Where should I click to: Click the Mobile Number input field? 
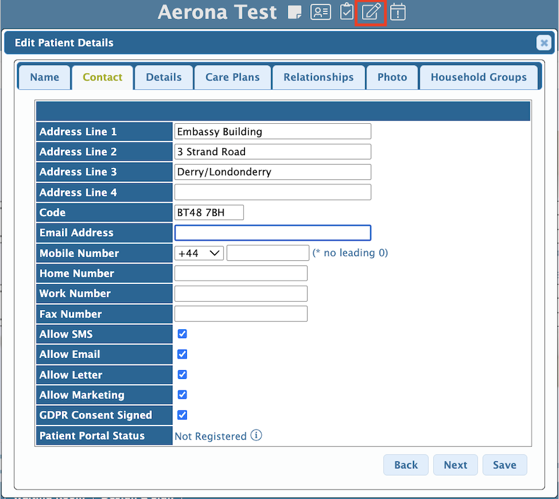(268, 253)
